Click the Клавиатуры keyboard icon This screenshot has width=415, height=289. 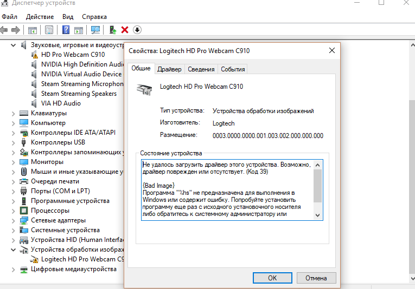coord(24,113)
